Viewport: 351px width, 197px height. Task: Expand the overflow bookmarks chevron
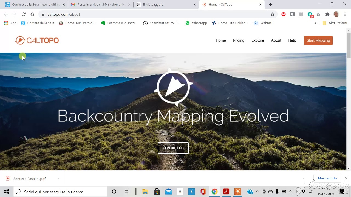point(315,23)
